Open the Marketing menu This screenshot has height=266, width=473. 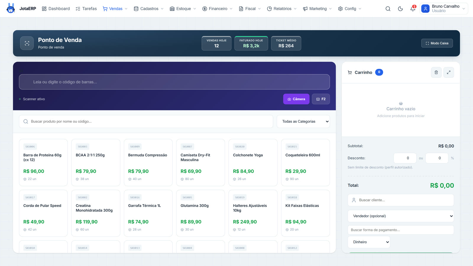pos(318,9)
